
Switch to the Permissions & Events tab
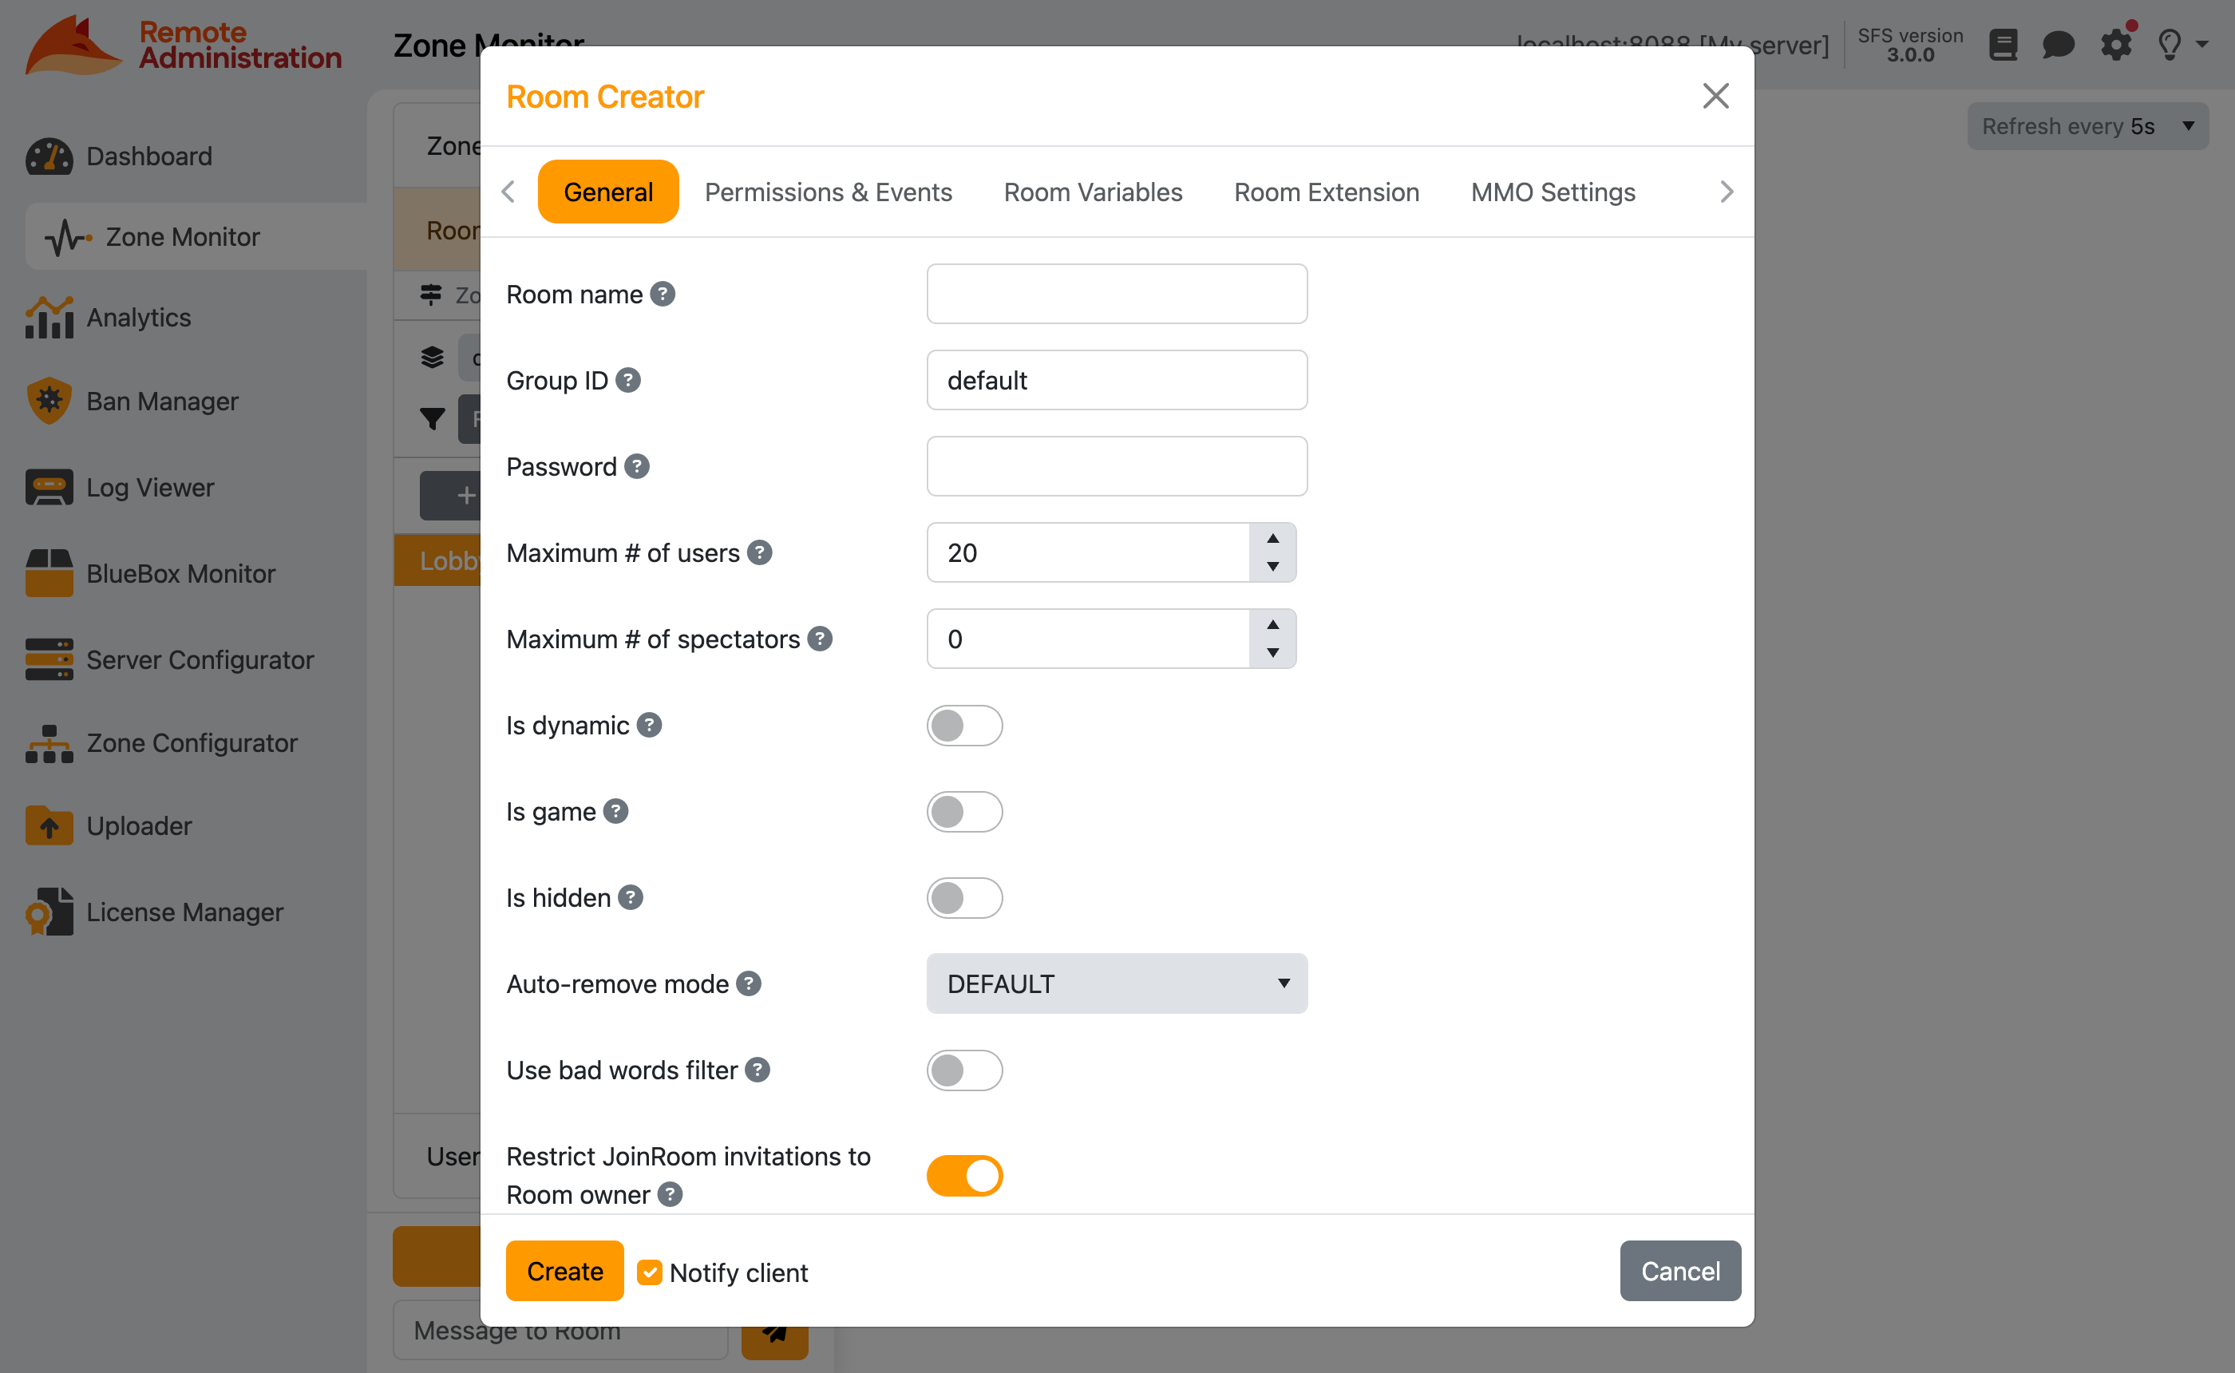coord(828,192)
